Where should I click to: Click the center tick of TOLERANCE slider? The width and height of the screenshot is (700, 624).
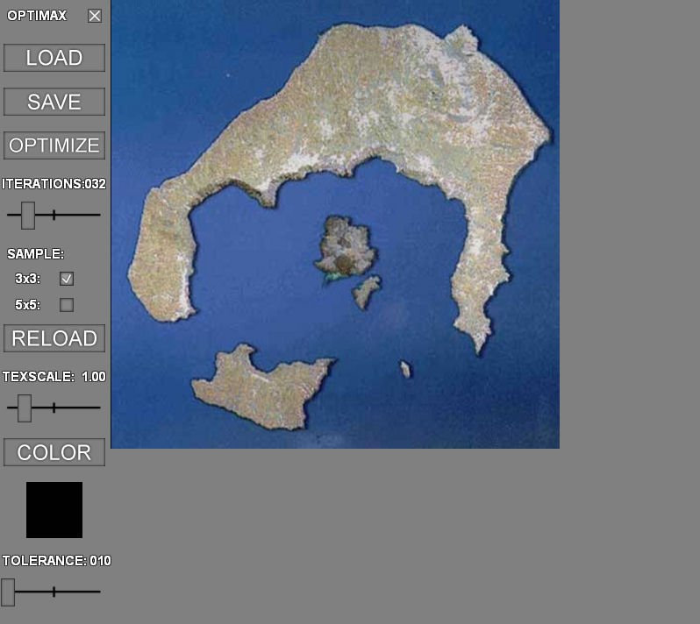click(x=54, y=592)
